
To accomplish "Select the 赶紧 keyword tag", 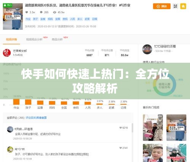I will (x=87, y=19).
